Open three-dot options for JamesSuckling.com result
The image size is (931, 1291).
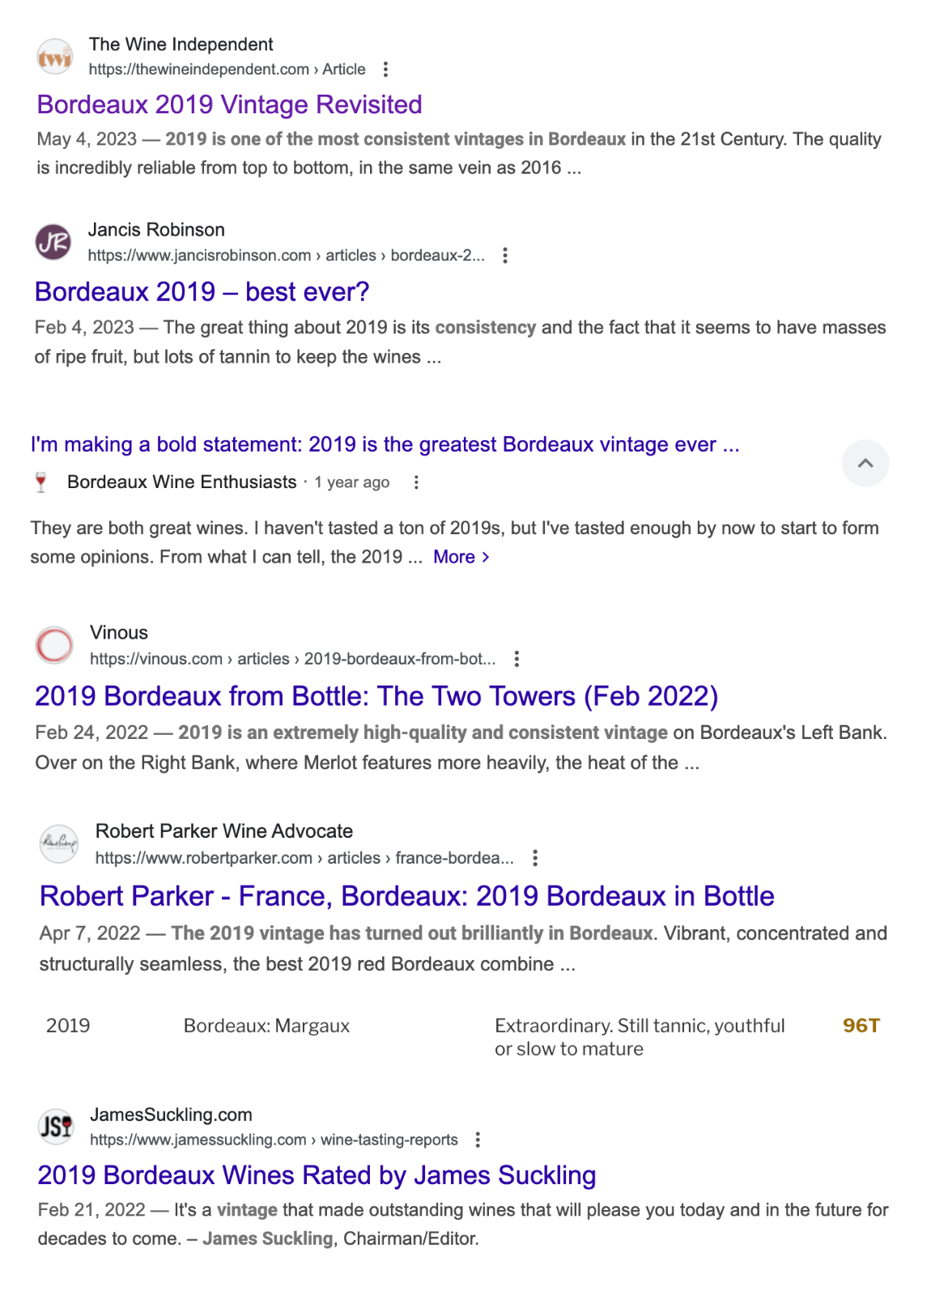[x=478, y=1140]
